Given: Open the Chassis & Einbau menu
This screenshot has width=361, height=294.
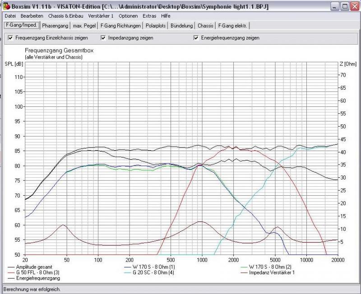Looking at the screenshot, I should 65,16.
